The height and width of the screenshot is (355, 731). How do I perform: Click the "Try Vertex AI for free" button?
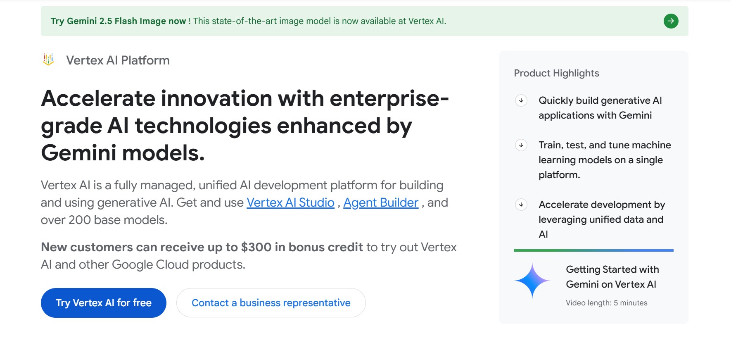[103, 303]
